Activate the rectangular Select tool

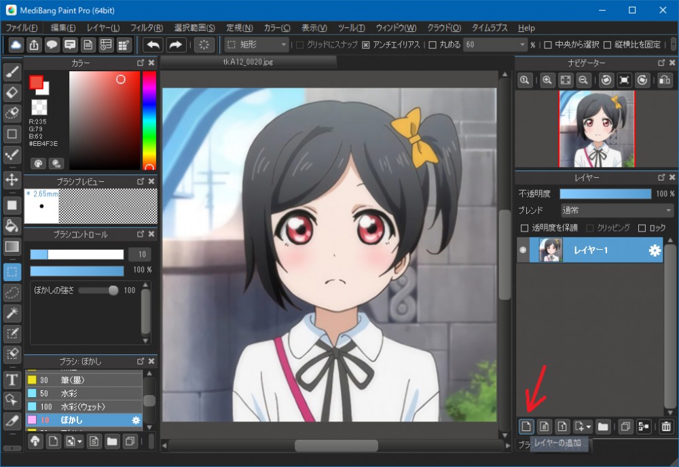pyautogui.click(x=12, y=272)
